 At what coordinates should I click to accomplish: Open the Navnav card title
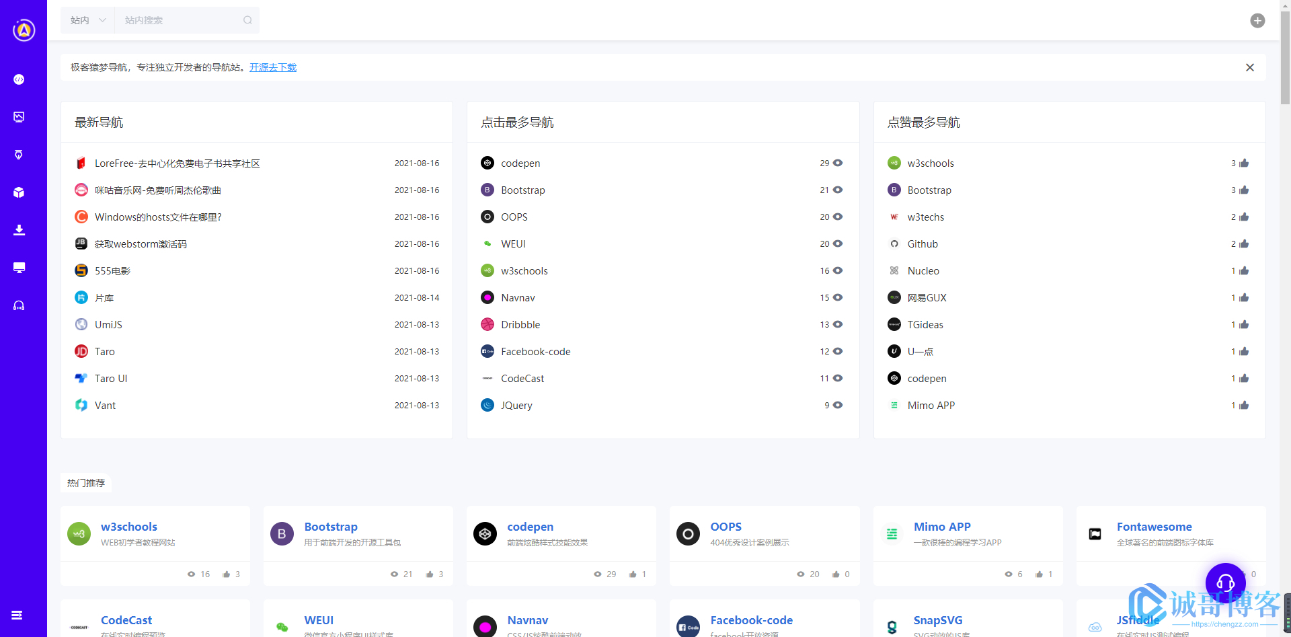coord(528,620)
